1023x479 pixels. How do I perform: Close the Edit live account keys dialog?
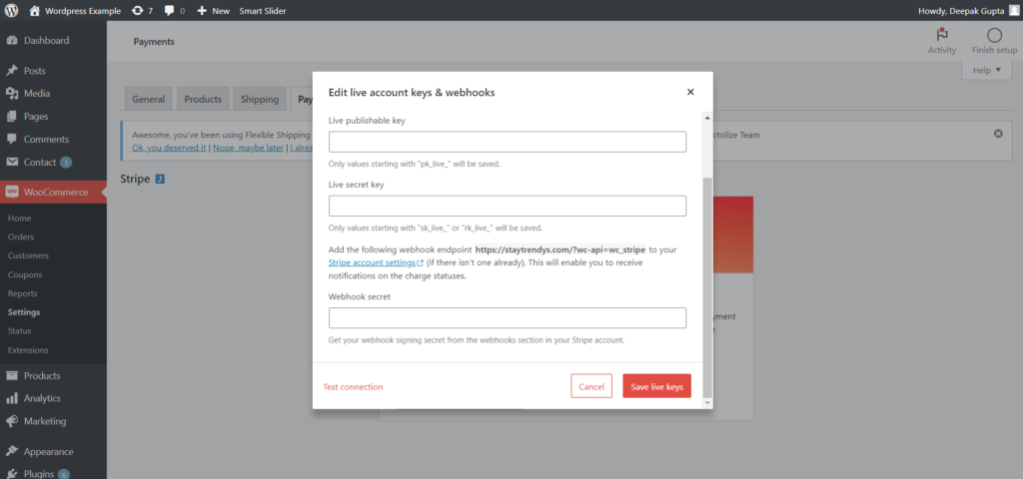click(690, 92)
